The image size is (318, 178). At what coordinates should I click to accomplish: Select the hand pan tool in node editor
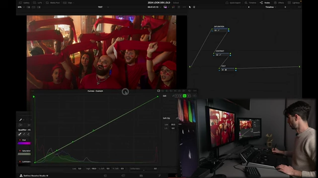pyautogui.click(x=194, y=7)
